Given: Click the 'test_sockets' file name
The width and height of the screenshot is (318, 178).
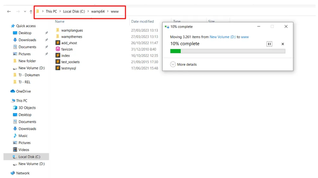Looking at the screenshot, I should 70,62.
